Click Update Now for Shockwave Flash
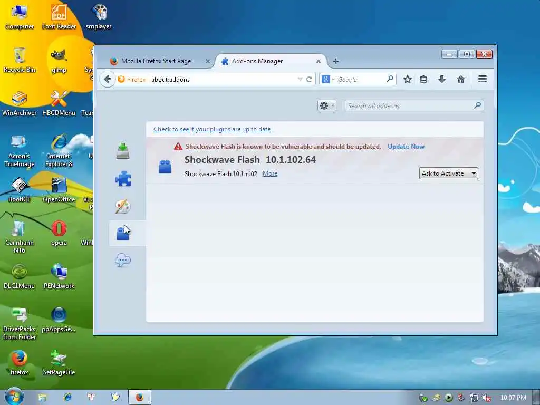This screenshot has width=540, height=405. [406, 147]
